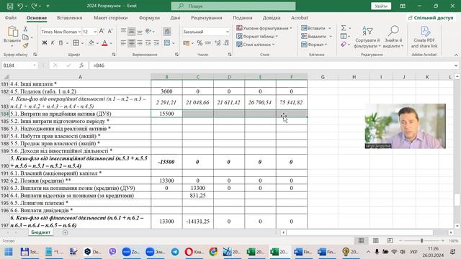Open the Файл tab
The image size is (461, 259).
11,17
